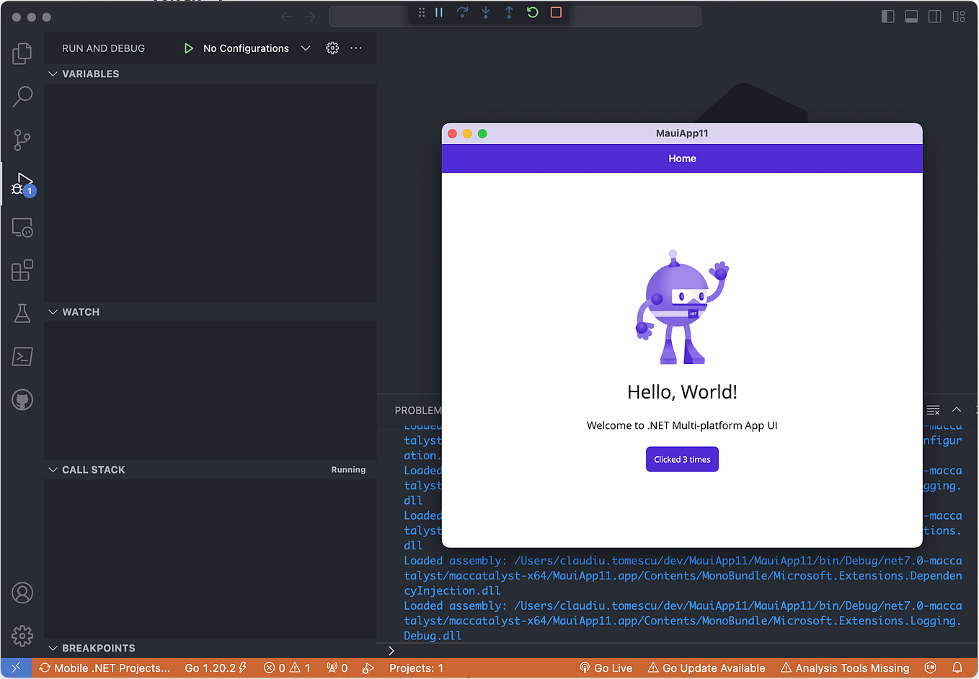Image resolution: width=979 pixels, height=679 pixels.
Task: Pause the debug session
Action: (x=439, y=12)
